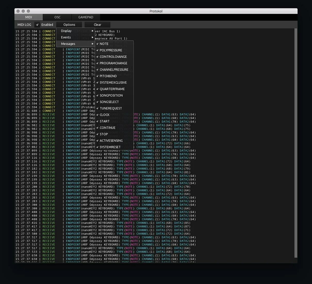
Task: Toggle SONGPOSITION message filter
Action: click(x=114, y=96)
